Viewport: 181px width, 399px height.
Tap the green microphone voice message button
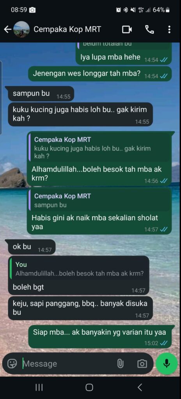pyautogui.click(x=167, y=364)
